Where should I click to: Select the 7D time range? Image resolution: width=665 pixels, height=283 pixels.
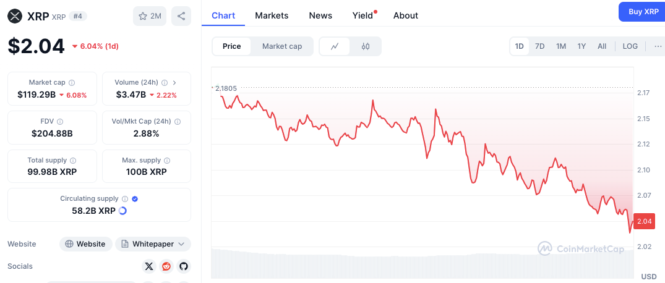[539, 46]
